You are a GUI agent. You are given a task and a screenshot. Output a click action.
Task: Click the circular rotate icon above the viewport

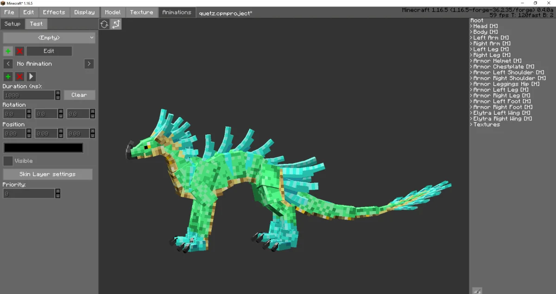click(x=104, y=24)
